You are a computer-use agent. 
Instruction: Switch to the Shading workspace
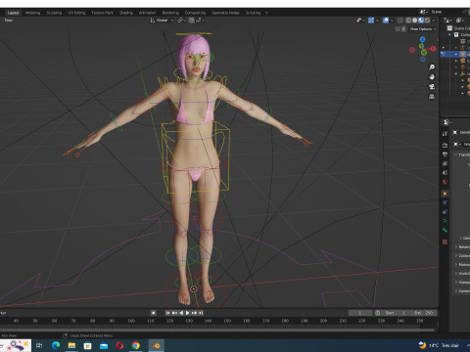point(126,13)
